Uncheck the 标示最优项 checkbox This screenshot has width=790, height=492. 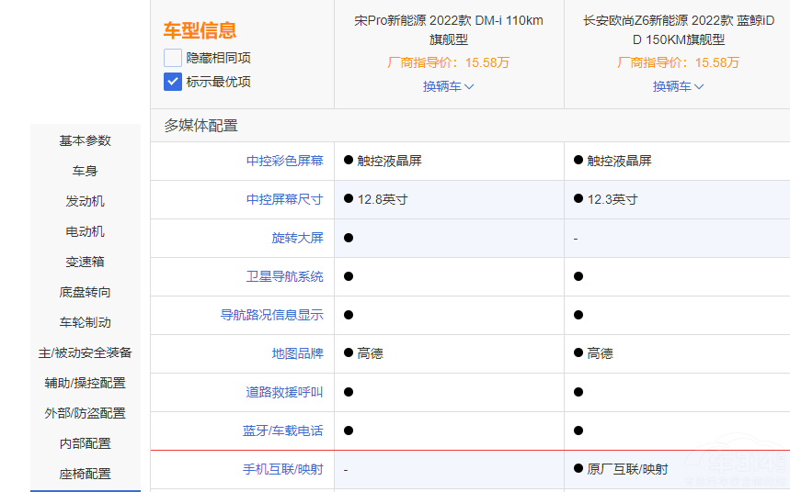173,82
